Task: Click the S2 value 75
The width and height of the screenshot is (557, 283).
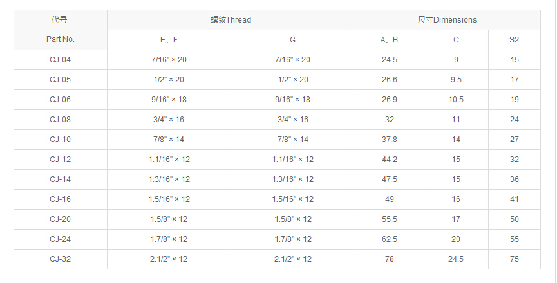Action: (514, 259)
